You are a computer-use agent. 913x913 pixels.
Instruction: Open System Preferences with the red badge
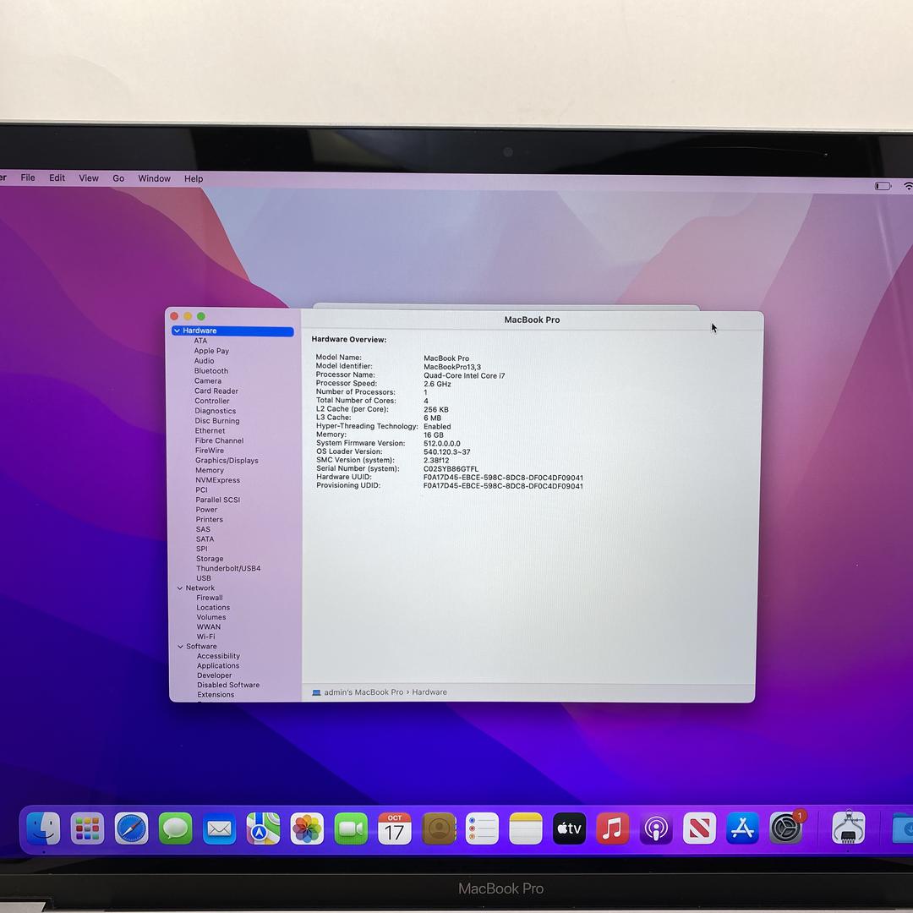point(786,828)
